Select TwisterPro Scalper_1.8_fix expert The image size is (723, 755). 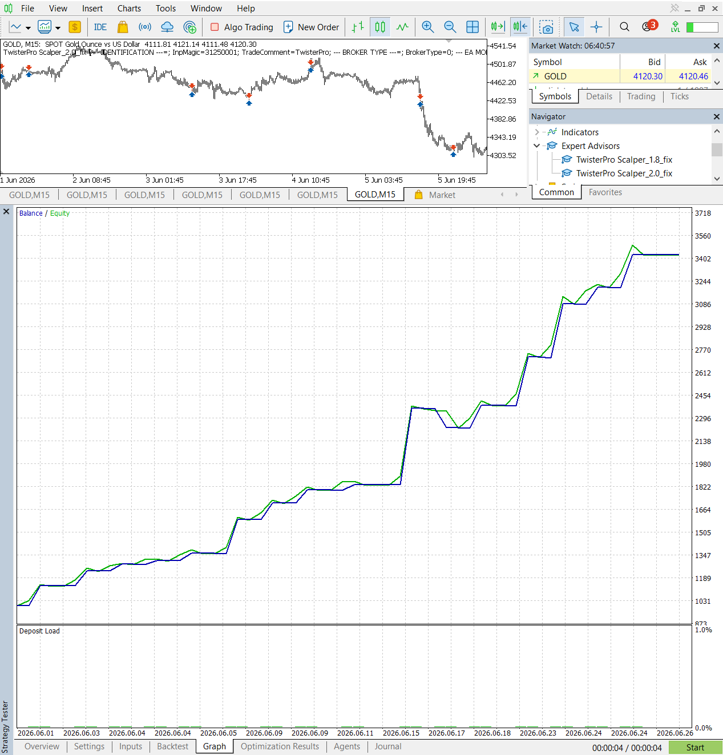pos(624,160)
